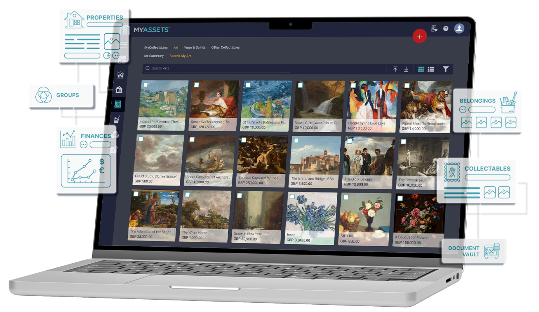This screenshot has width=539, height=312.
Task: Select Search My Art sub-tab
Action: click(x=180, y=56)
